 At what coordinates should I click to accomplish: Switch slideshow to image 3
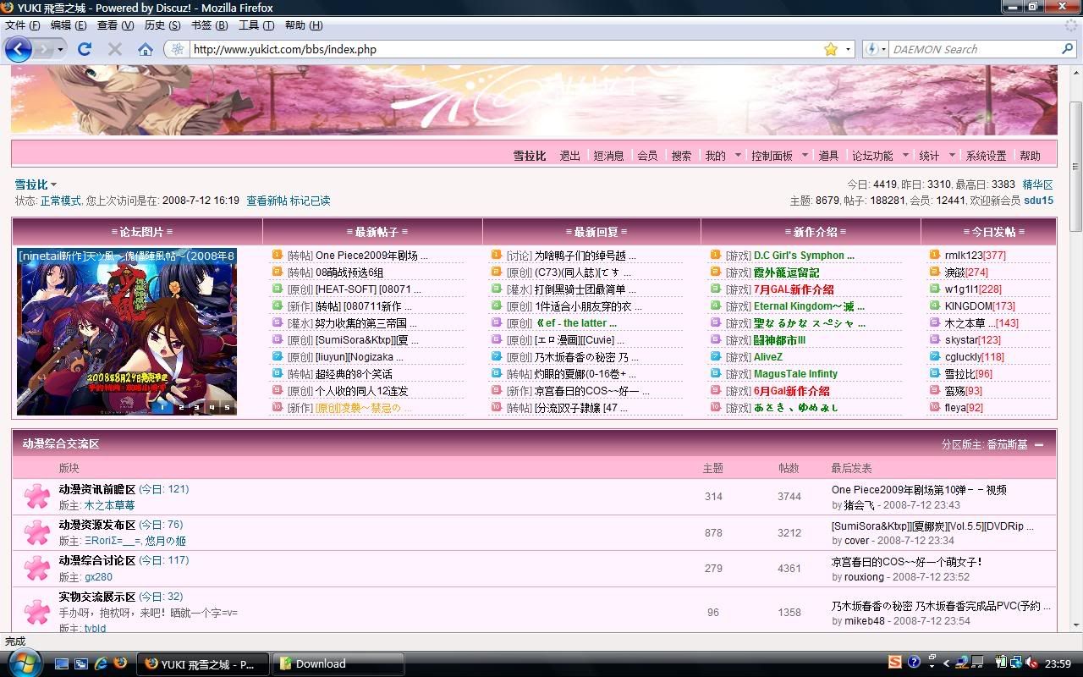(195, 407)
